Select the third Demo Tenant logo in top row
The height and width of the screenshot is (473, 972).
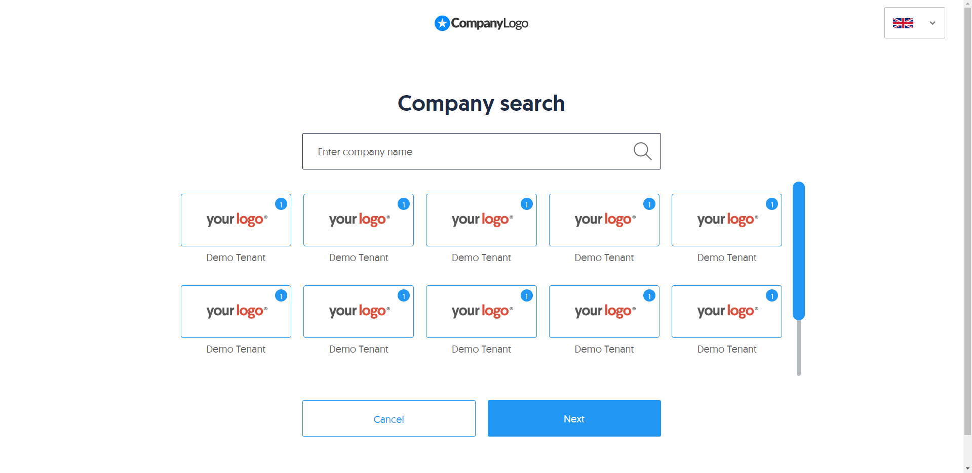coord(481,220)
